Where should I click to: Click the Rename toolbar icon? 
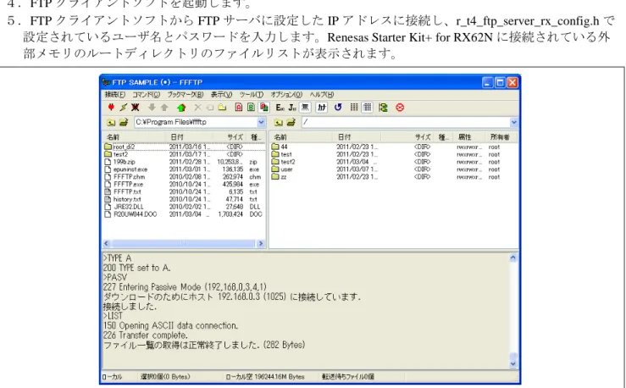[210, 108]
